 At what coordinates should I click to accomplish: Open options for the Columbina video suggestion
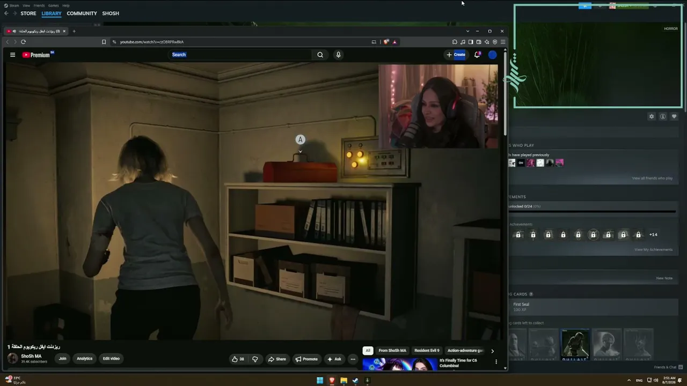point(496,362)
